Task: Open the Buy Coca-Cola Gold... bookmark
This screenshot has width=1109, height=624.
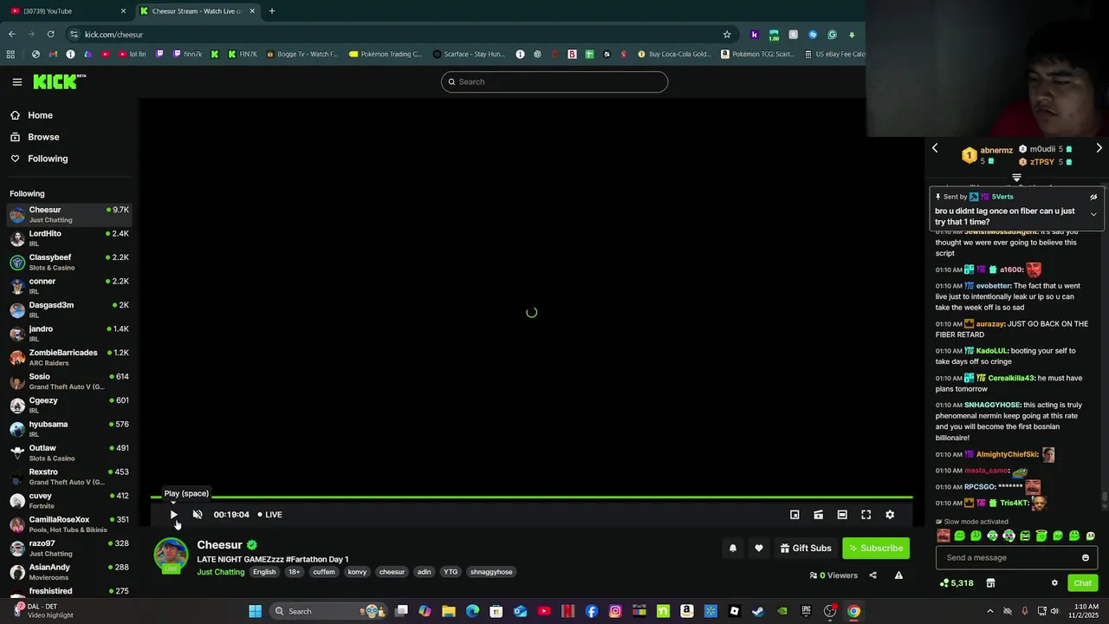Action: (x=674, y=54)
